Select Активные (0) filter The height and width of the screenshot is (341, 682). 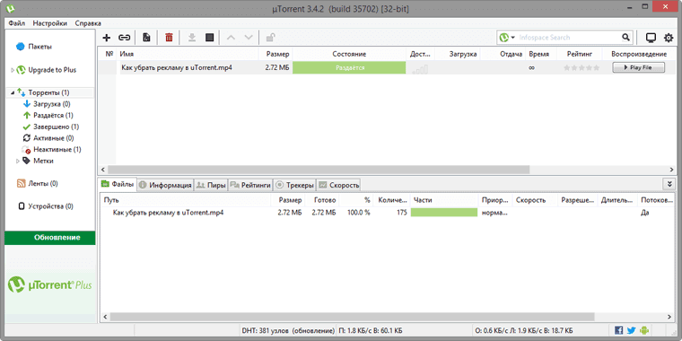(x=54, y=138)
